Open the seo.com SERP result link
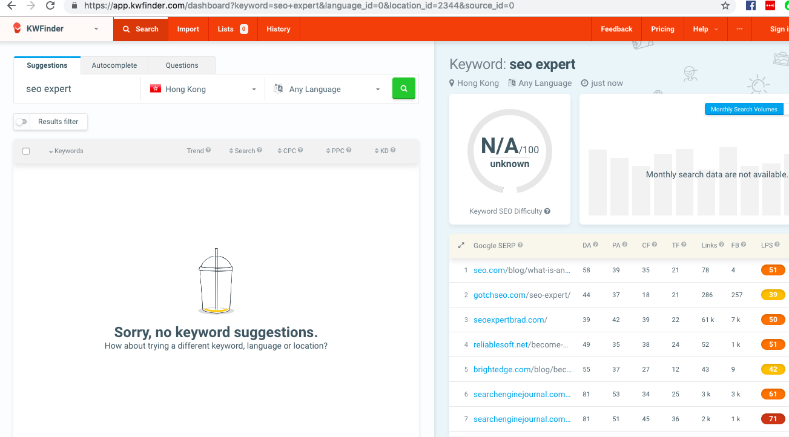The width and height of the screenshot is (789, 437). (x=522, y=270)
